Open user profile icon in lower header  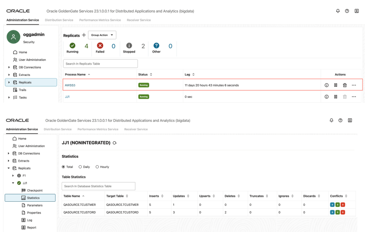point(350,120)
